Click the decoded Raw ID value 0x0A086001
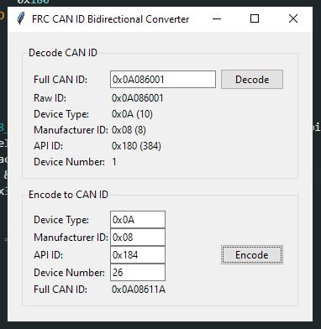This screenshot has height=329, width=321. coord(138,98)
